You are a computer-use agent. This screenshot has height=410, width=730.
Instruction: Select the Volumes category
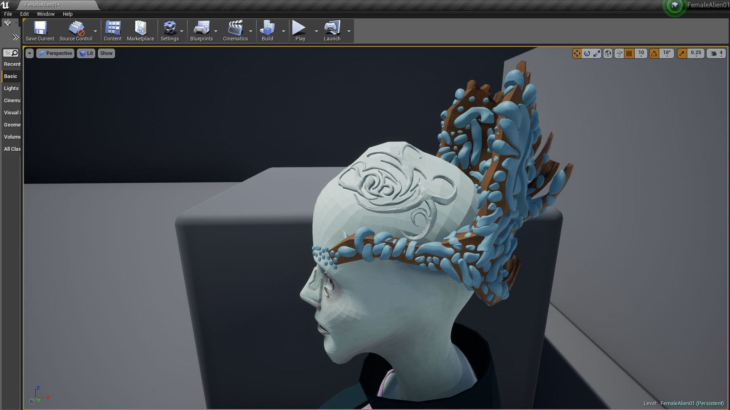12,137
